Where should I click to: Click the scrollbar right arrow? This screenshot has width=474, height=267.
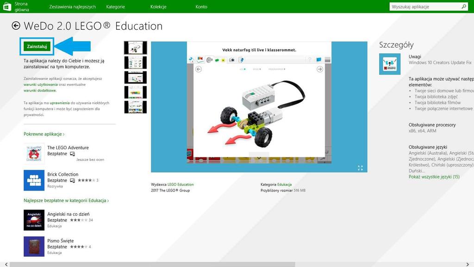coord(468,265)
